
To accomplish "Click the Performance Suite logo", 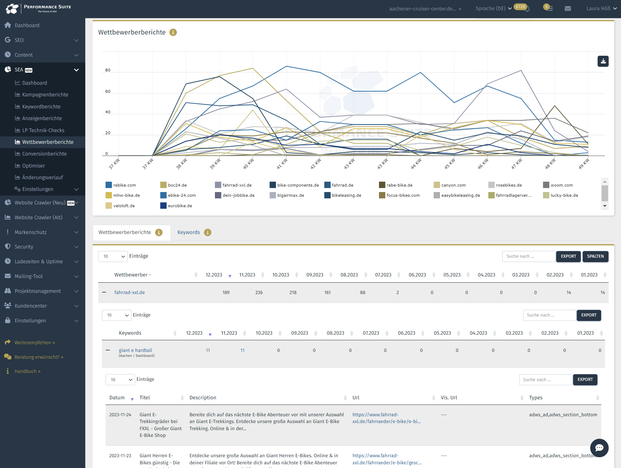I will tap(38, 8).
